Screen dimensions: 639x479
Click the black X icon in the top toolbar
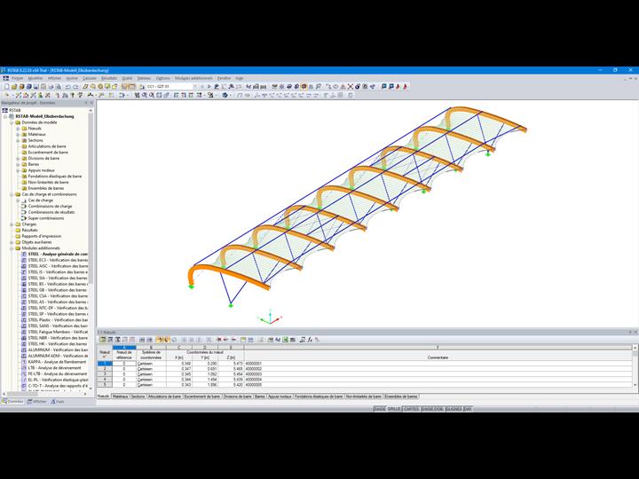pyautogui.click(x=350, y=86)
